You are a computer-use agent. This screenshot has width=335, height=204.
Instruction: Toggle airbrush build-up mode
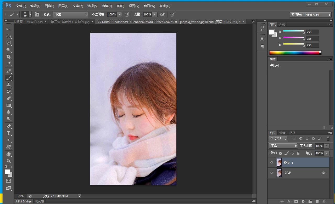[x=163, y=15]
